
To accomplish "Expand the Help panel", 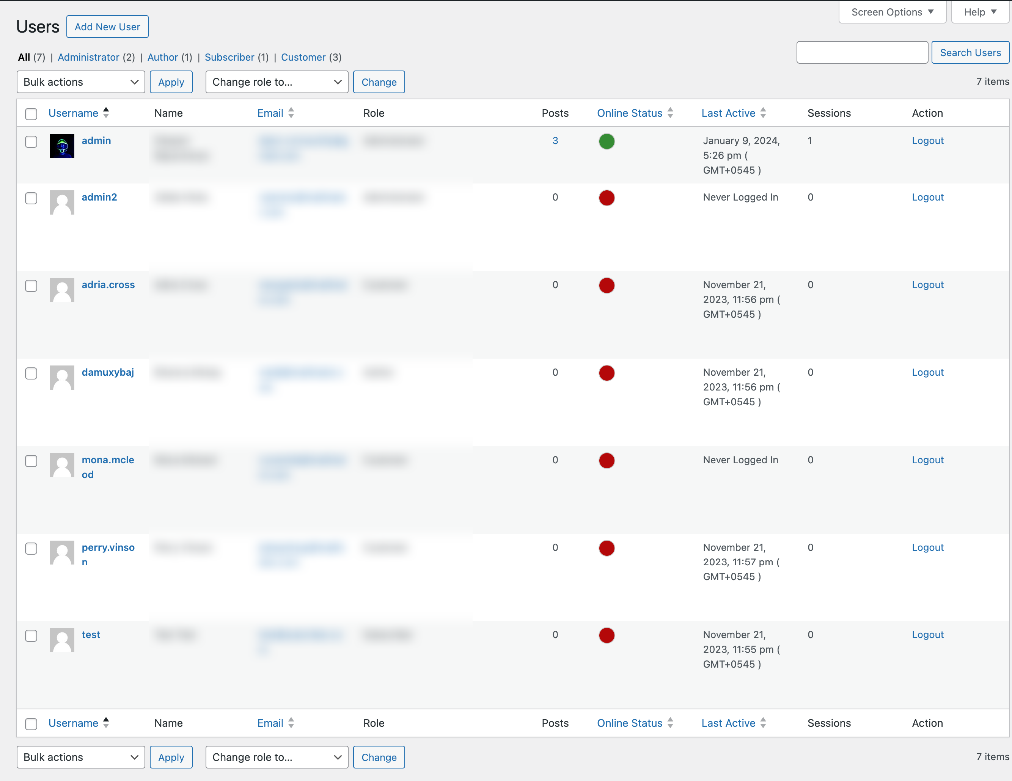I will click(x=980, y=12).
